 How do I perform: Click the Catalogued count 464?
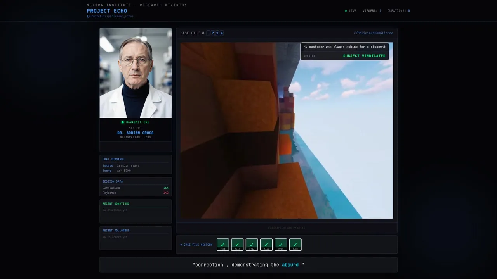click(166, 188)
